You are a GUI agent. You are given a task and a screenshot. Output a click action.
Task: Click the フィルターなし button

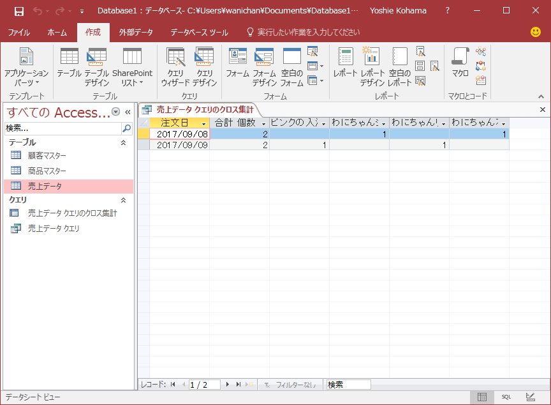pyautogui.click(x=290, y=385)
